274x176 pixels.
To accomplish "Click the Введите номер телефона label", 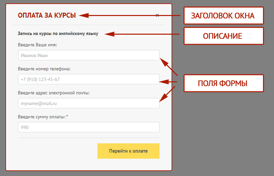I will tap(44, 69).
